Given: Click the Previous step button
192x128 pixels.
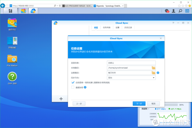Looking at the screenshot, I should pos(79,103).
